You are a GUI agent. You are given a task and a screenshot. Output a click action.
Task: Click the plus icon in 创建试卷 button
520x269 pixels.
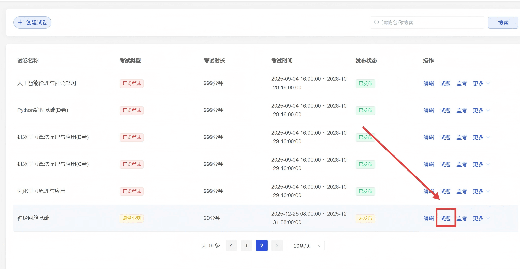pyautogui.click(x=20, y=22)
